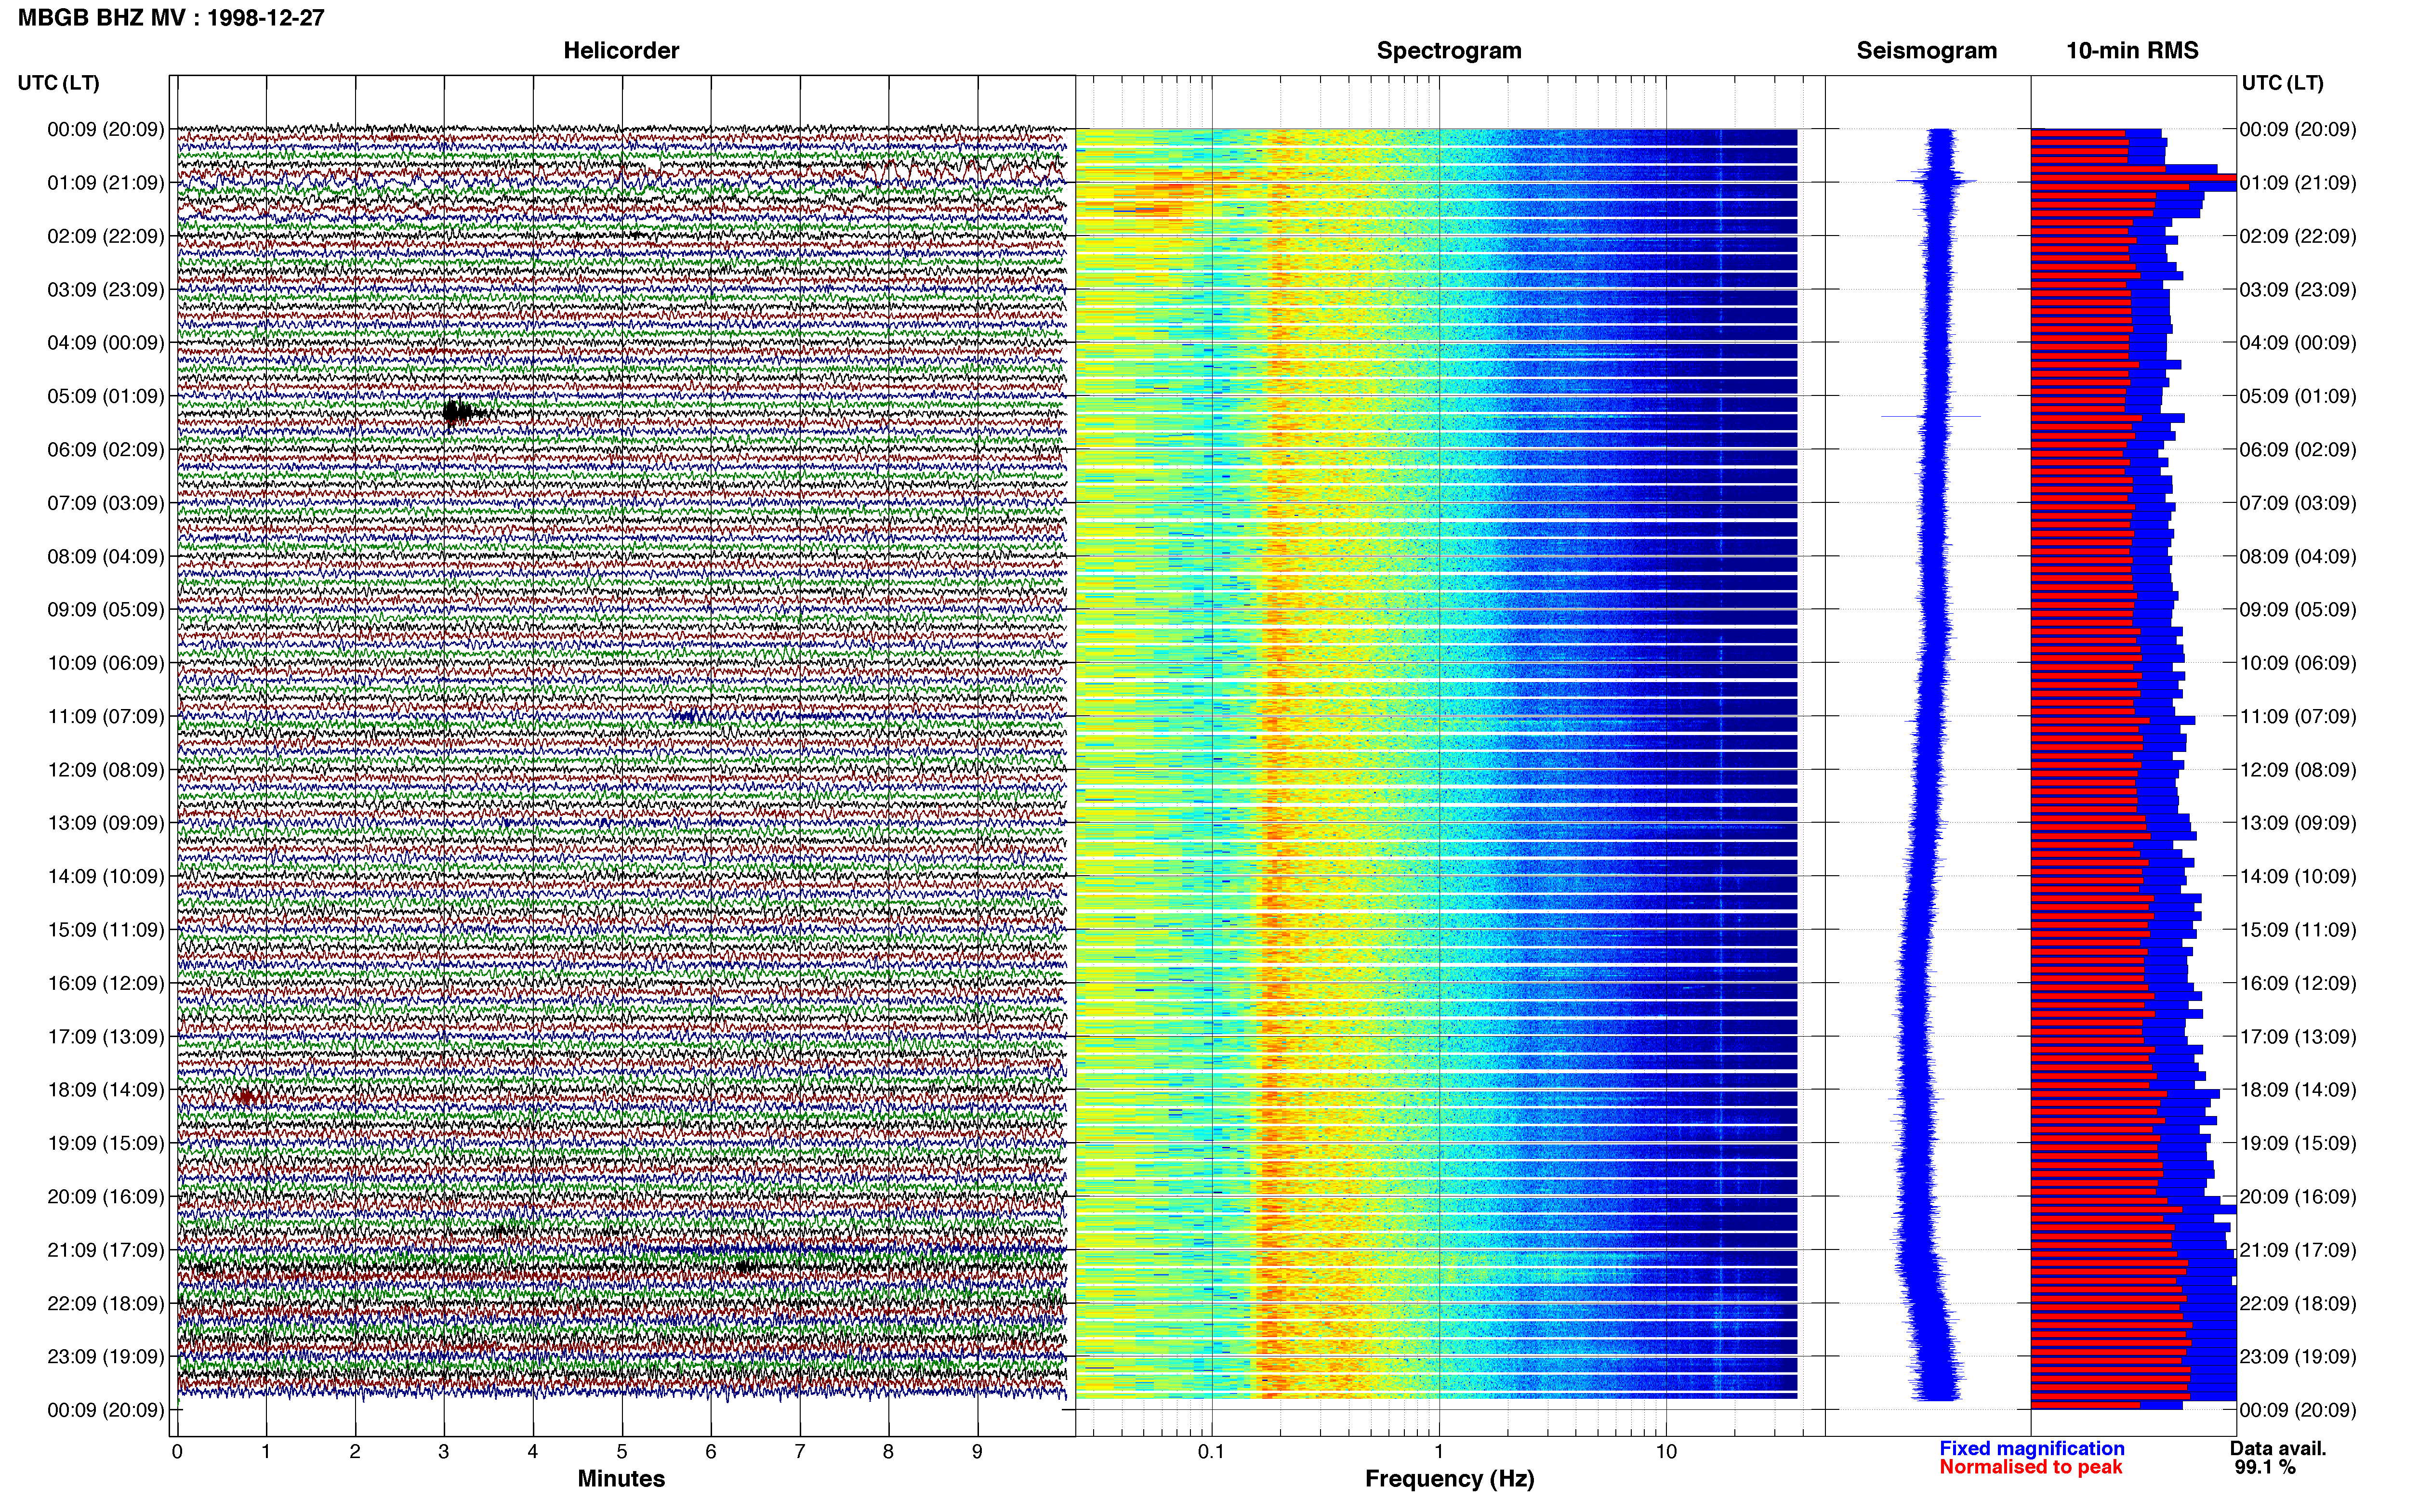Click left time label 05:09 (01:09)
Viewport: 2418px width, 1512px height.
106,396
